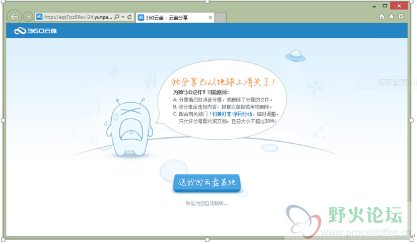417x244 pixels.
Task: Click the 为神马会这样？可能原因 text
Action: (201, 92)
